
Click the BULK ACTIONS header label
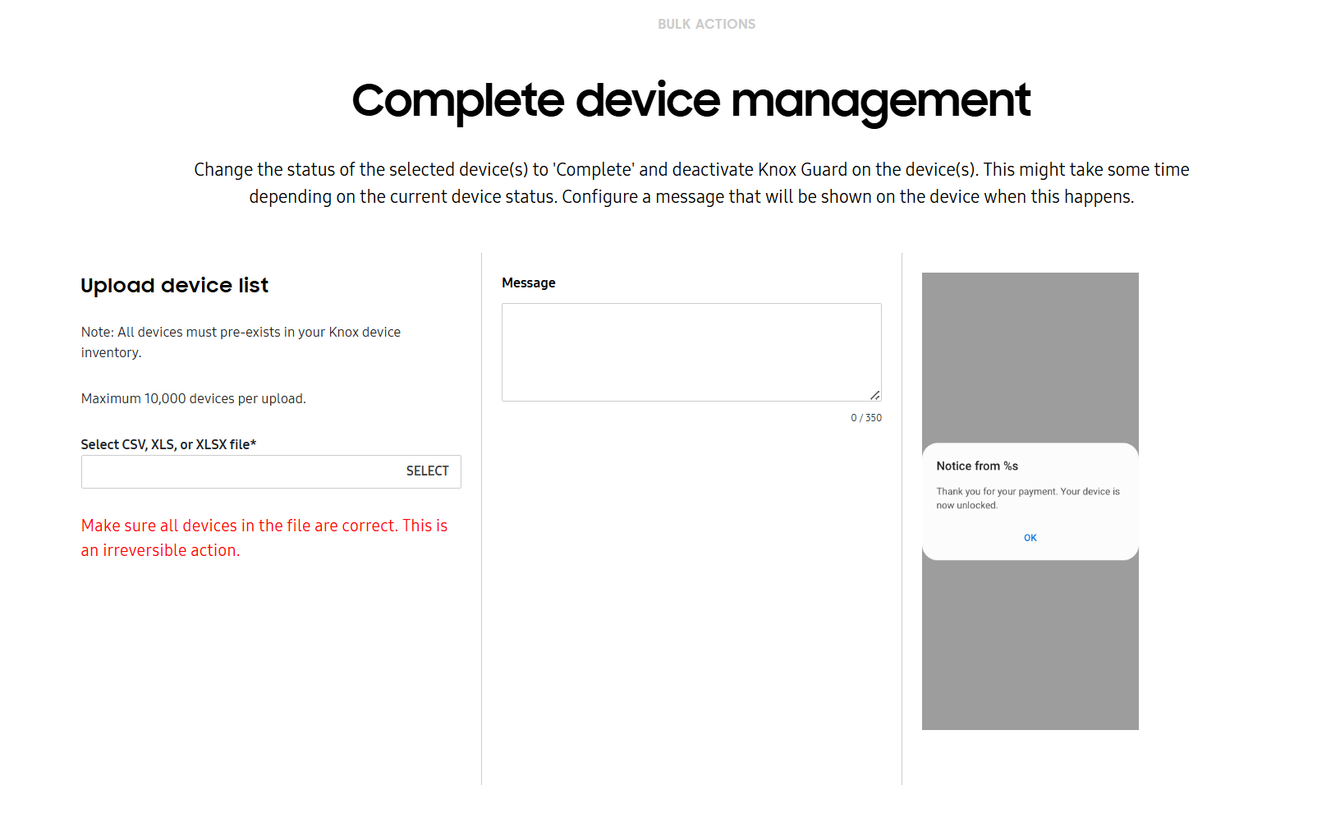(706, 24)
